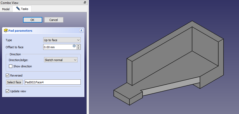Toggle the Update view checkbox

pyautogui.click(x=8, y=91)
